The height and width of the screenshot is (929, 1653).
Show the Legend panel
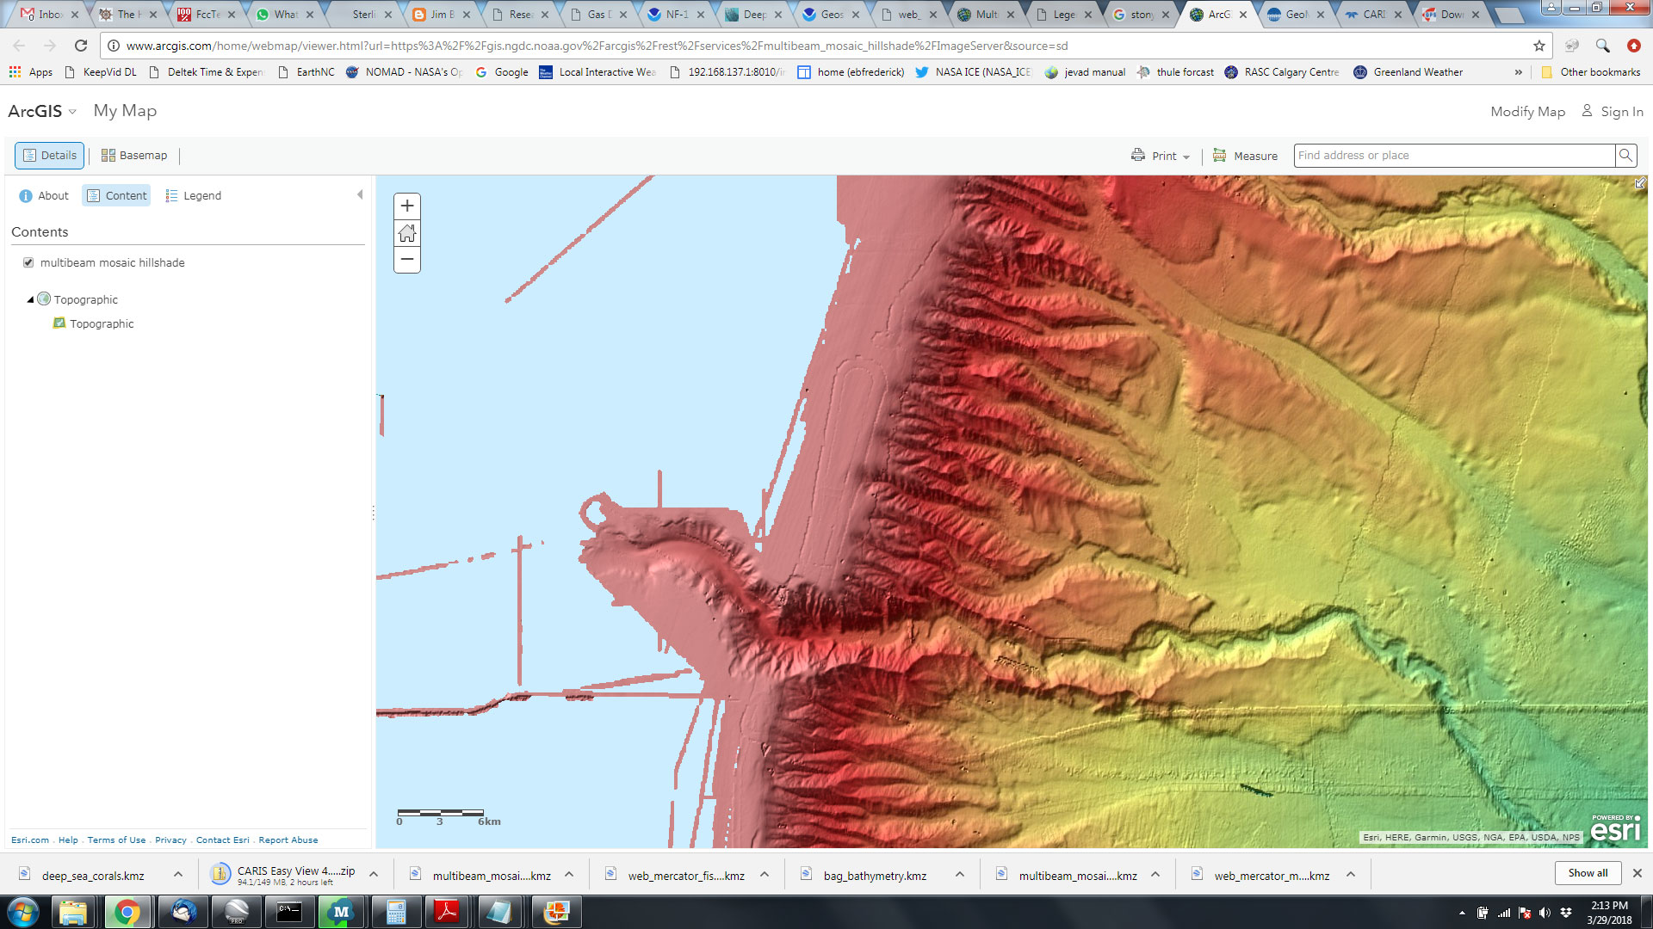click(193, 196)
